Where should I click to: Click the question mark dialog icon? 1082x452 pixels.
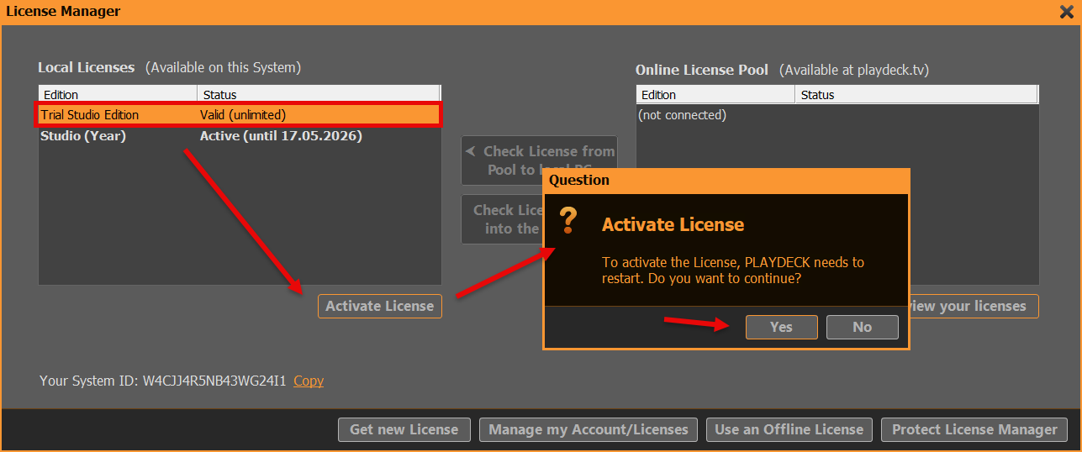tap(569, 221)
